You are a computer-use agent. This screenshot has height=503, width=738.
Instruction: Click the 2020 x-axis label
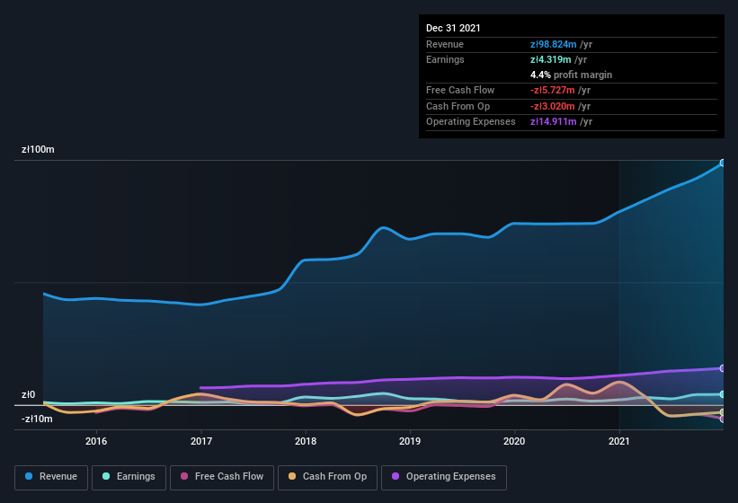pyautogui.click(x=514, y=441)
